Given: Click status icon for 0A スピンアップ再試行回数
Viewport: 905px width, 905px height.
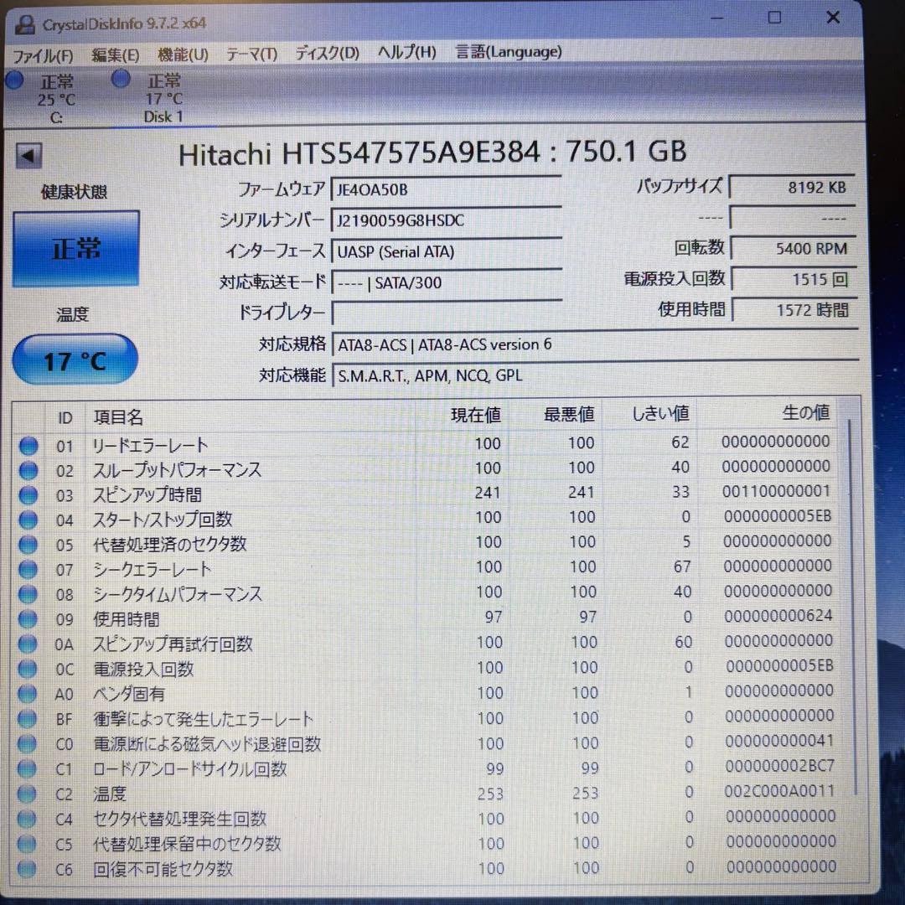Looking at the screenshot, I should pyautogui.click(x=27, y=644).
